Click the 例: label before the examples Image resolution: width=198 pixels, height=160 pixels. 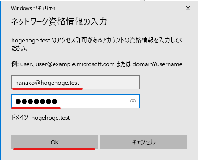click(x=15, y=64)
